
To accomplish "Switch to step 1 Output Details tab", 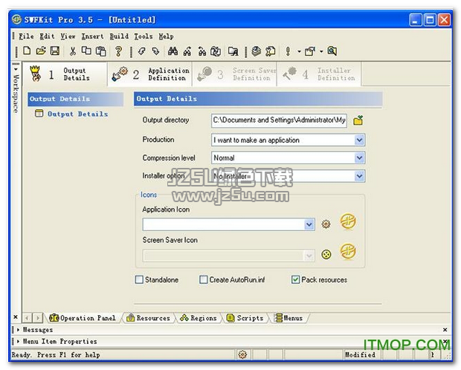I will pyautogui.click(x=65, y=74).
